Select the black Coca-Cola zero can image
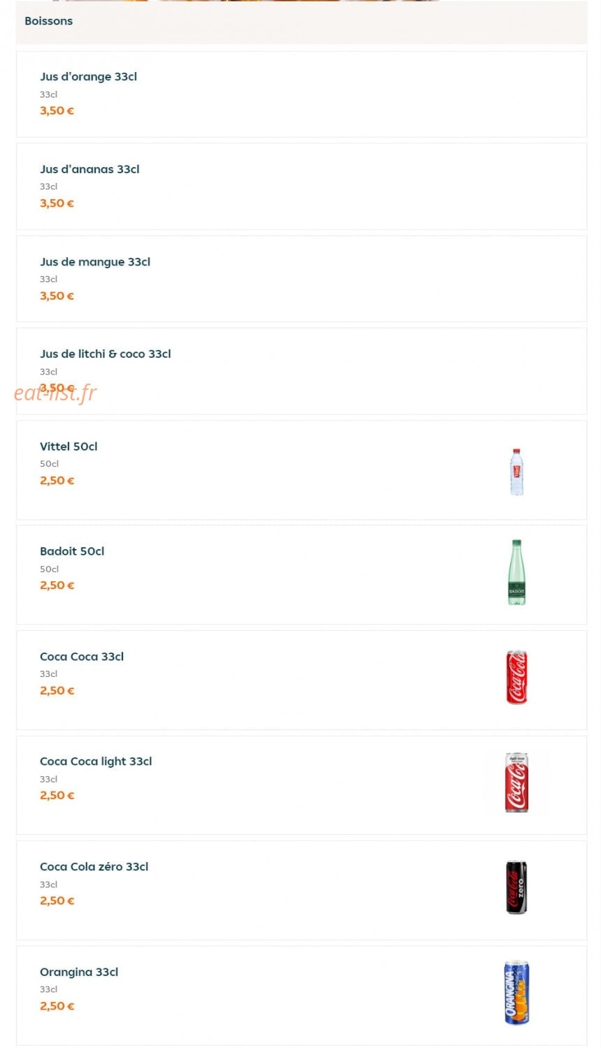The width and height of the screenshot is (601, 1048). (516, 887)
